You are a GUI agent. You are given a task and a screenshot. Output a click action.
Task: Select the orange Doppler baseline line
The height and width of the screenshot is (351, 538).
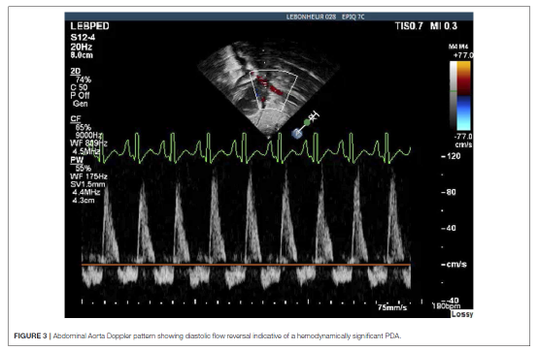point(246,265)
